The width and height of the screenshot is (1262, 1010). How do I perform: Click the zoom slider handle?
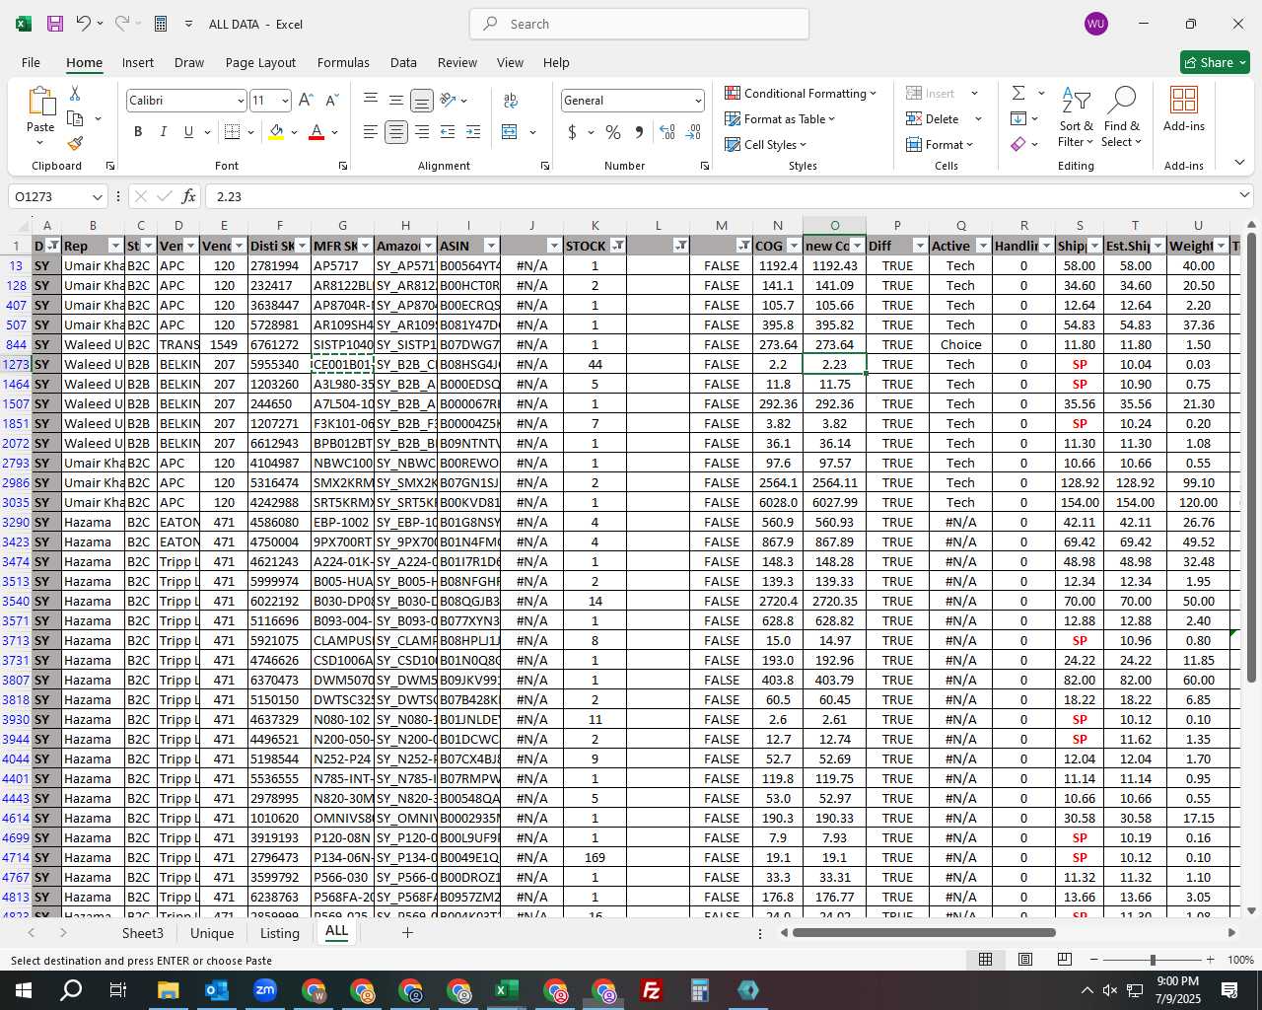[1153, 960]
